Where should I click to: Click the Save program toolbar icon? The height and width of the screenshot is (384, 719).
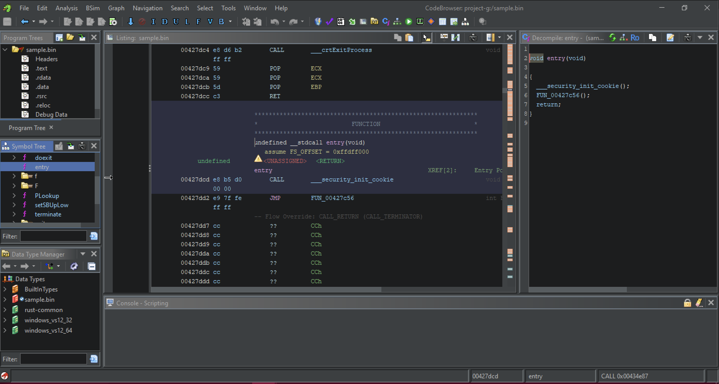click(7, 22)
